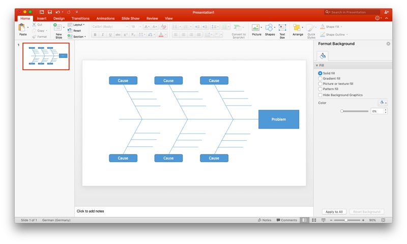This screenshot has width=407, height=244.
Task: Click Convert to SmartArt icon
Action: tap(238, 28)
